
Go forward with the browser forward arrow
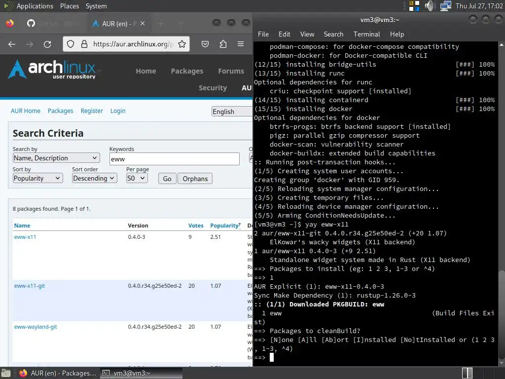[30, 44]
